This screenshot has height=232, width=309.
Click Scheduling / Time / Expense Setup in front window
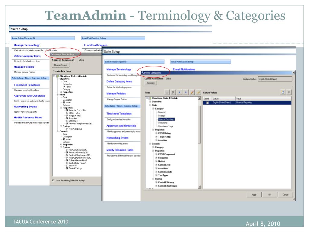122,106
